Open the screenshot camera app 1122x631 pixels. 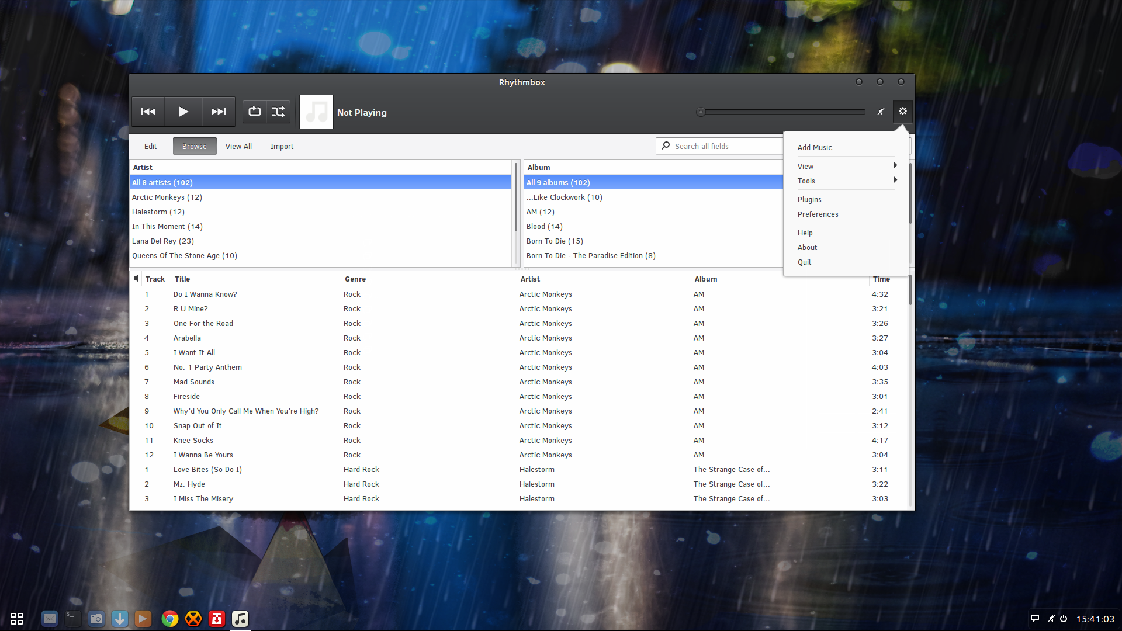(x=96, y=618)
